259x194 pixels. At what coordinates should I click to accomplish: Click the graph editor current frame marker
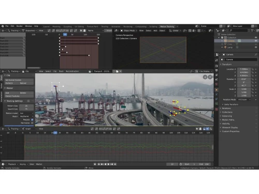(x=55, y=132)
